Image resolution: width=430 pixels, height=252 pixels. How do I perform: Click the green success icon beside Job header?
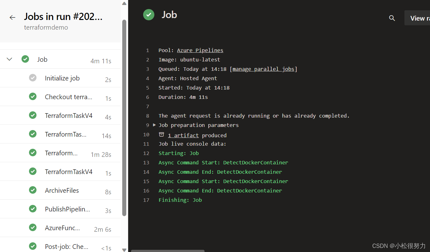pos(149,15)
